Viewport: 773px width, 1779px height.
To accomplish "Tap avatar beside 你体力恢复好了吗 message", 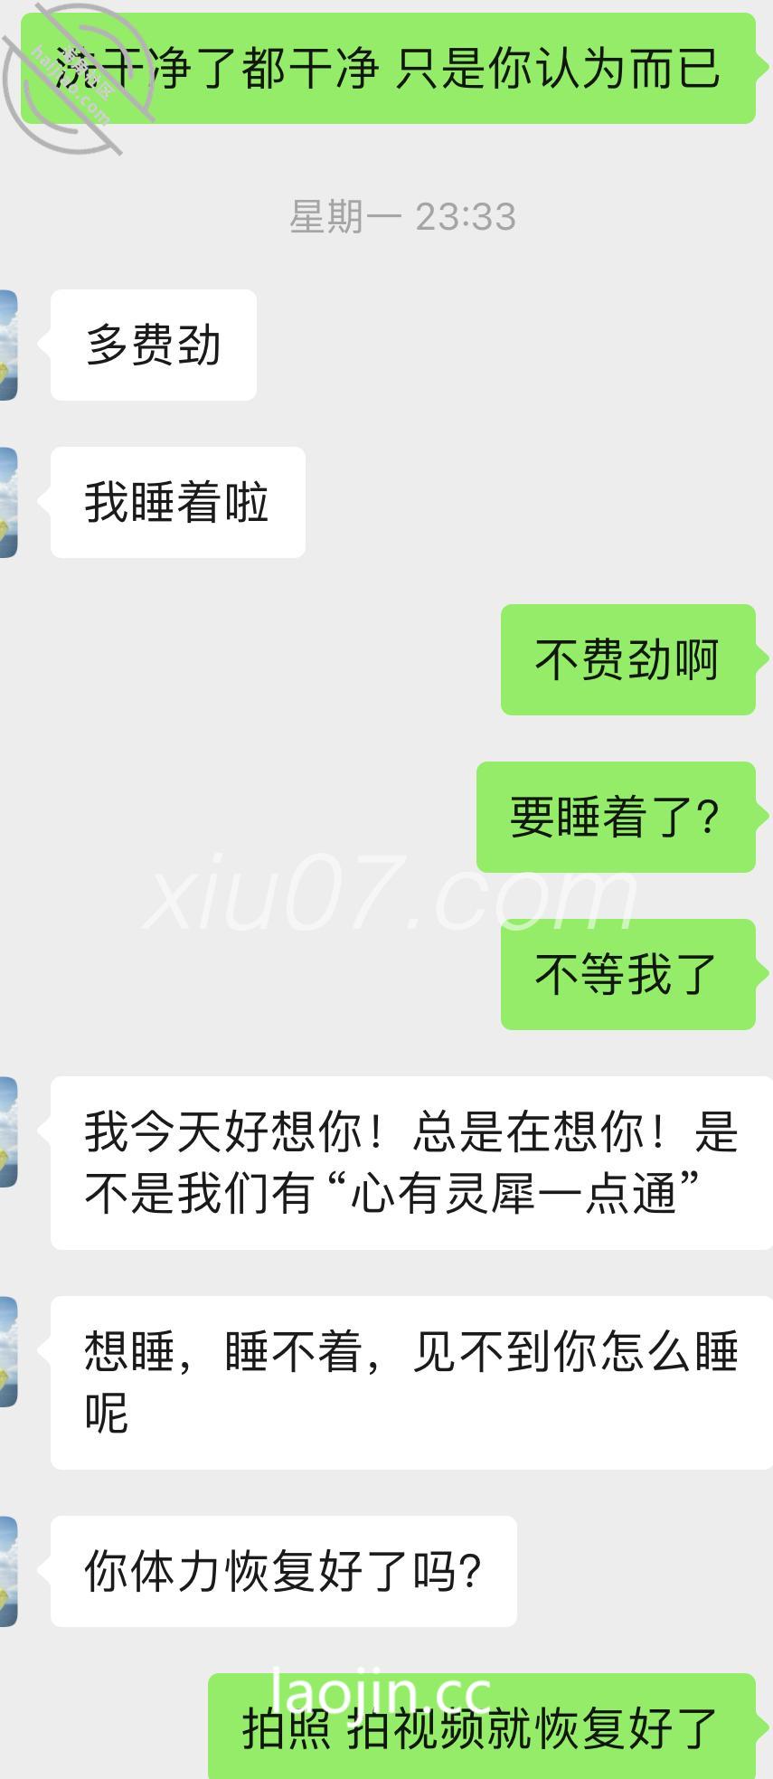I will (8, 1571).
